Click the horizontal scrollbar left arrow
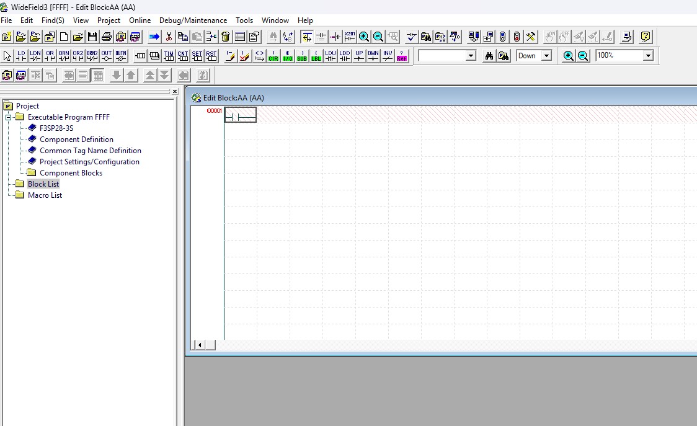Viewport: 697px width, 426px height. click(x=200, y=345)
